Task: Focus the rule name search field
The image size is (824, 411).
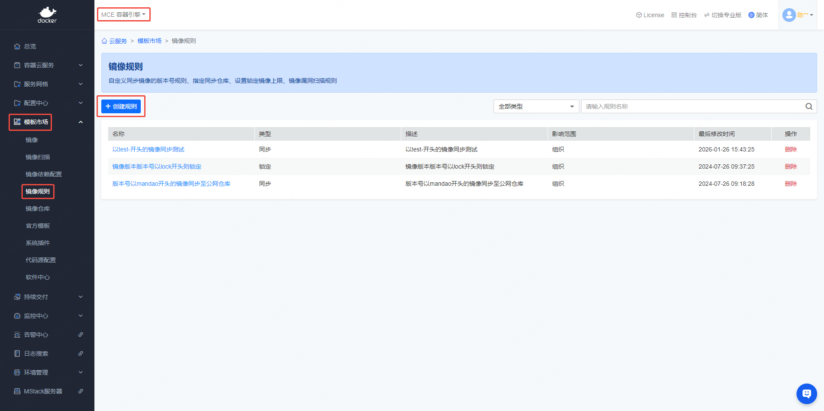Action: 693,106
